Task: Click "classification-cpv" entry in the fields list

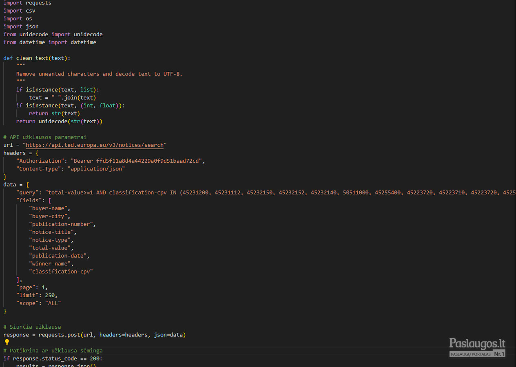Action: tap(61, 272)
